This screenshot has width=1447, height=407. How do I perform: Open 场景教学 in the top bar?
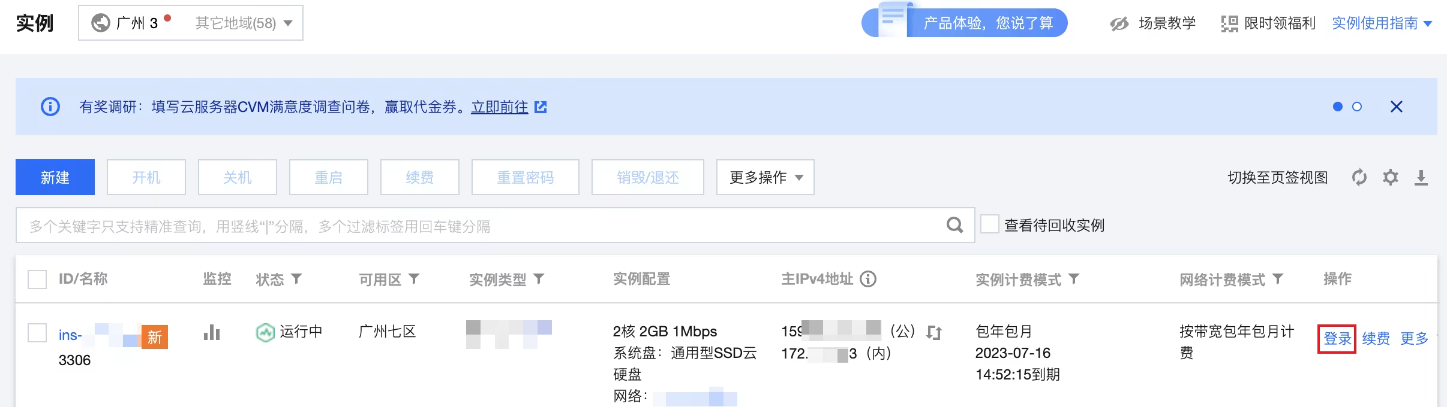[x=1152, y=23]
